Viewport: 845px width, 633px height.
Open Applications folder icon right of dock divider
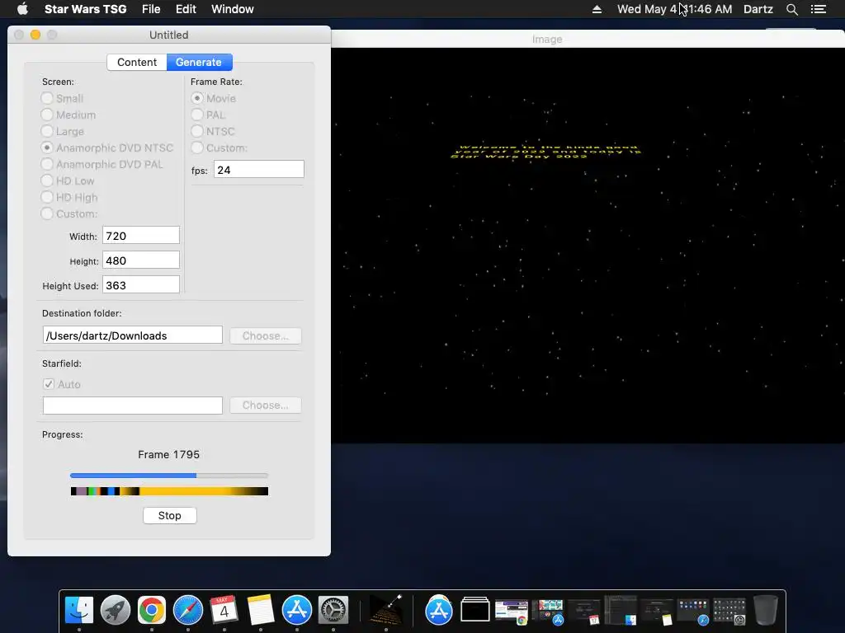(439, 610)
